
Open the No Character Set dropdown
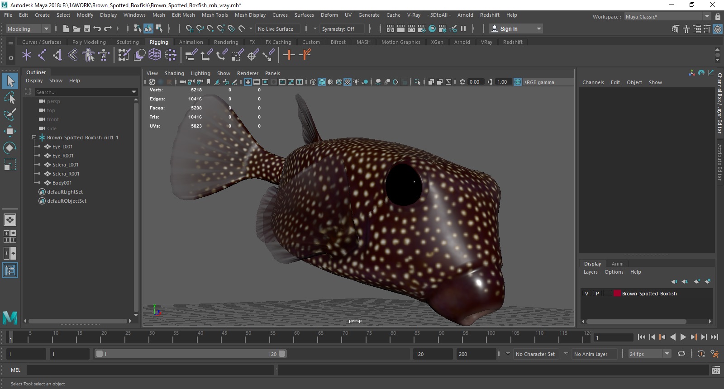click(x=535, y=354)
